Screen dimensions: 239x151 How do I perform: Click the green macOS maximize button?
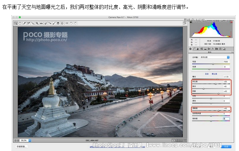20,17
